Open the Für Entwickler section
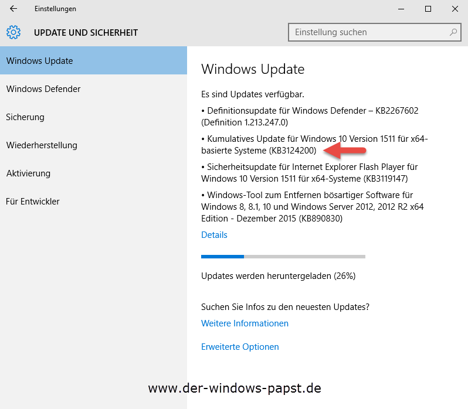 tap(33, 202)
